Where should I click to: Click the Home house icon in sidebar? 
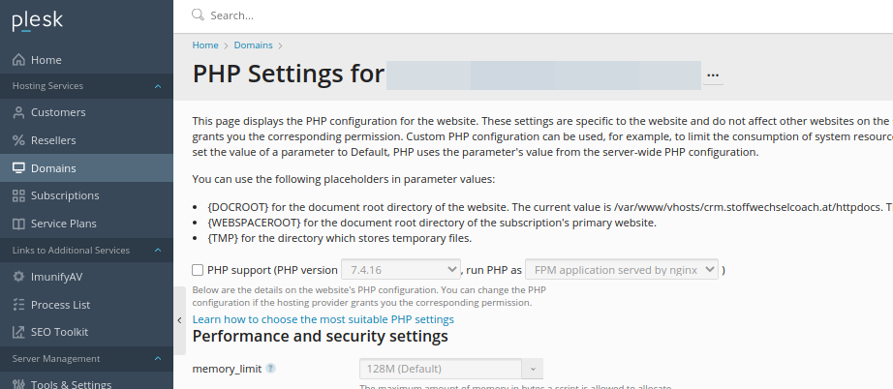pyautogui.click(x=18, y=60)
